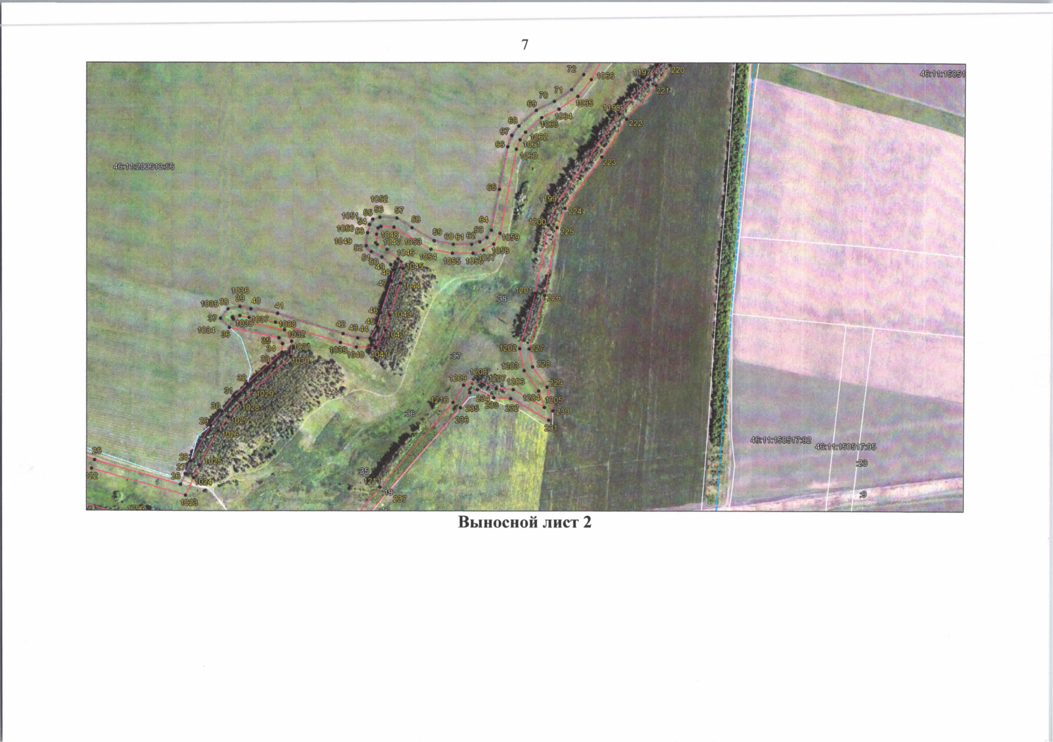
Task: Pick survey point label 222
Action: pos(635,123)
